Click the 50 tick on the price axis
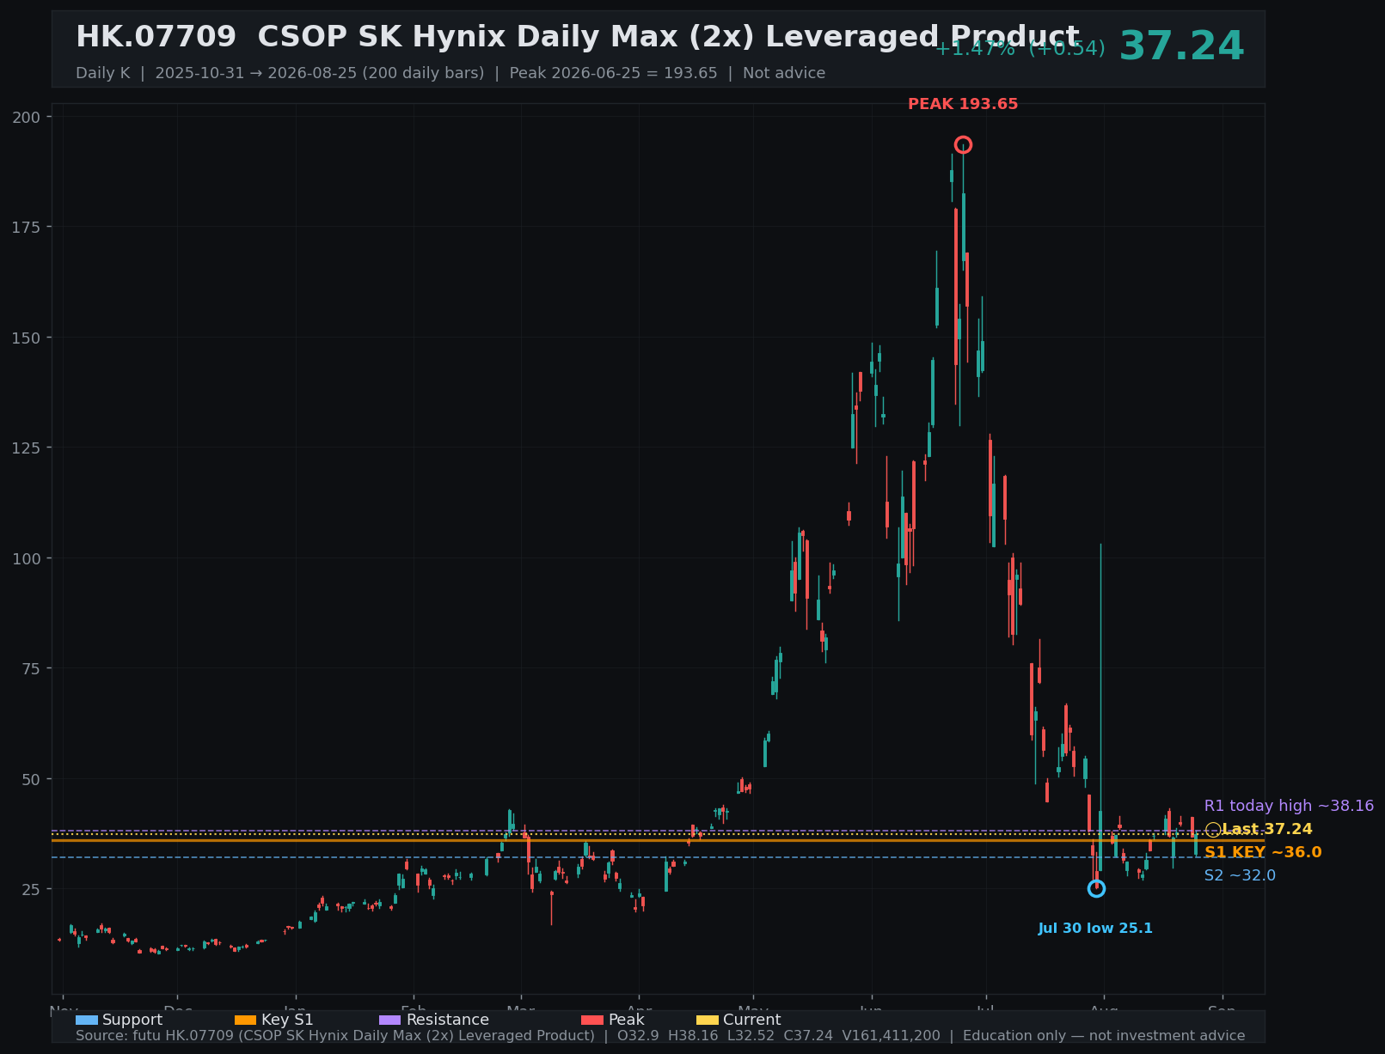Image resolution: width=1385 pixels, height=1054 pixels. pyautogui.click(x=33, y=779)
